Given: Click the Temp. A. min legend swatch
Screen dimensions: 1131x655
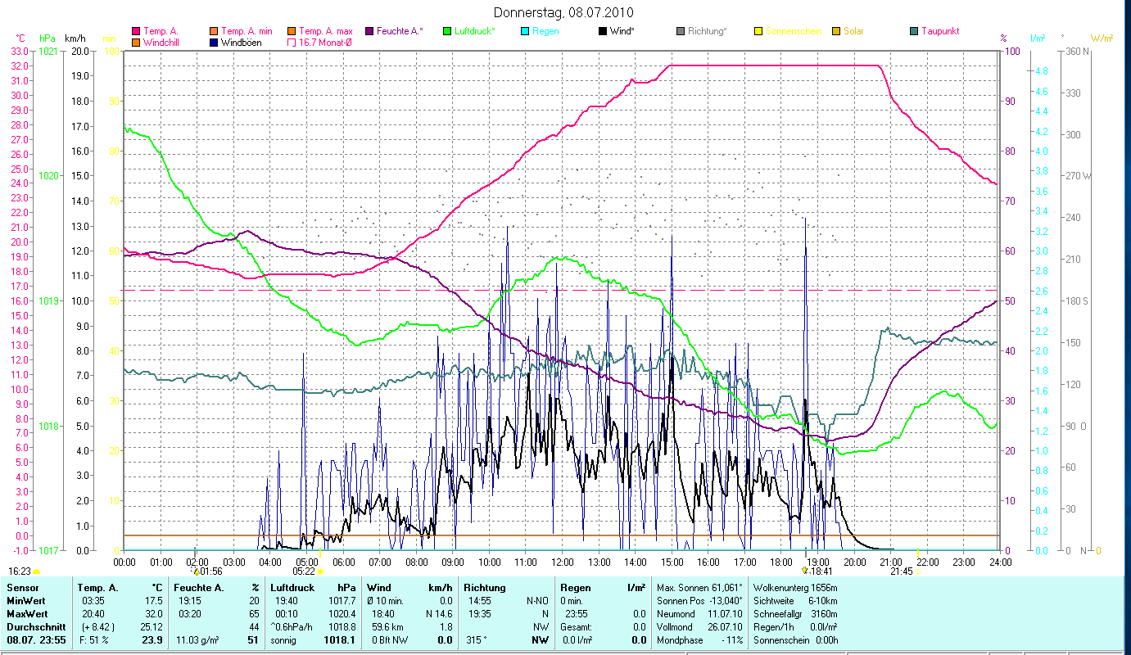Looking at the screenshot, I should [214, 31].
